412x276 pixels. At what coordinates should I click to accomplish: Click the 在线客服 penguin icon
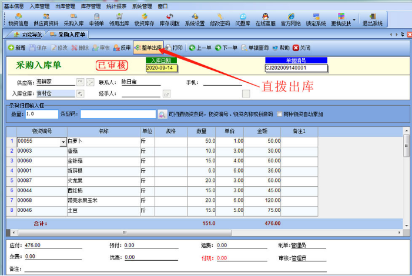[266, 20]
